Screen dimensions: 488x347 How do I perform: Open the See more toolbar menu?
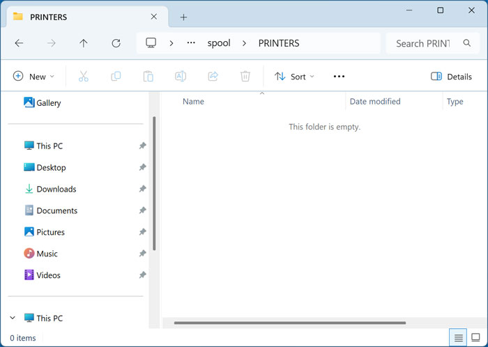(x=339, y=77)
